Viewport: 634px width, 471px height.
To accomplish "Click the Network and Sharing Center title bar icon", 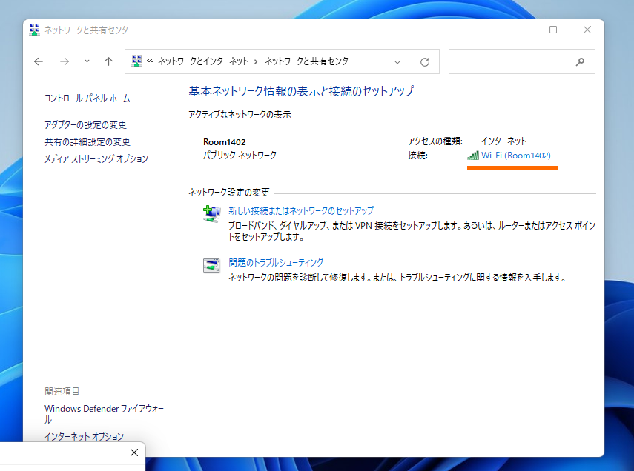I will 33,30.
